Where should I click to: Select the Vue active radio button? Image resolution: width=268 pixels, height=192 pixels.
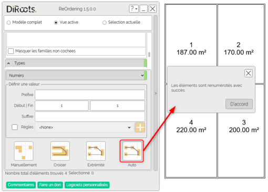[56, 23]
